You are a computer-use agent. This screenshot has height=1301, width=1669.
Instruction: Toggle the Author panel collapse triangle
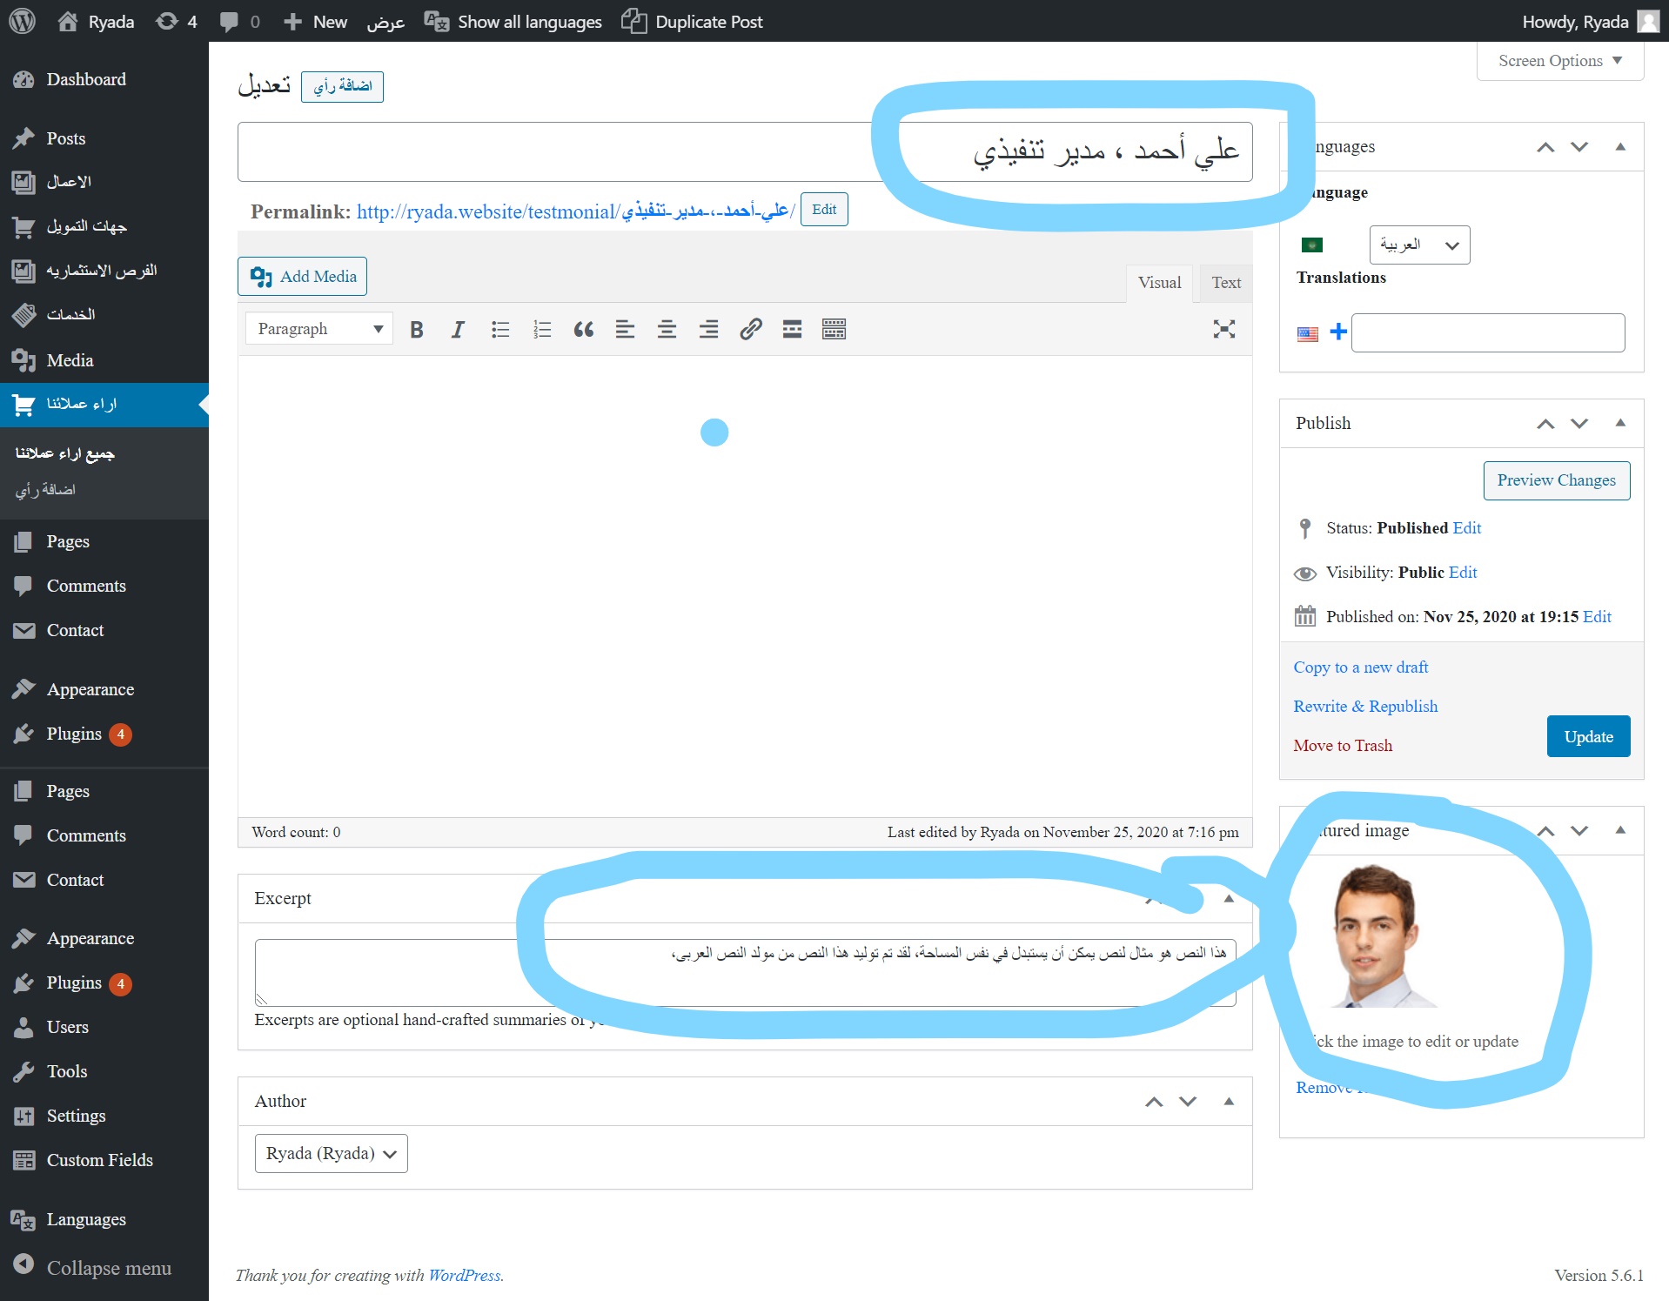(1229, 1101)
